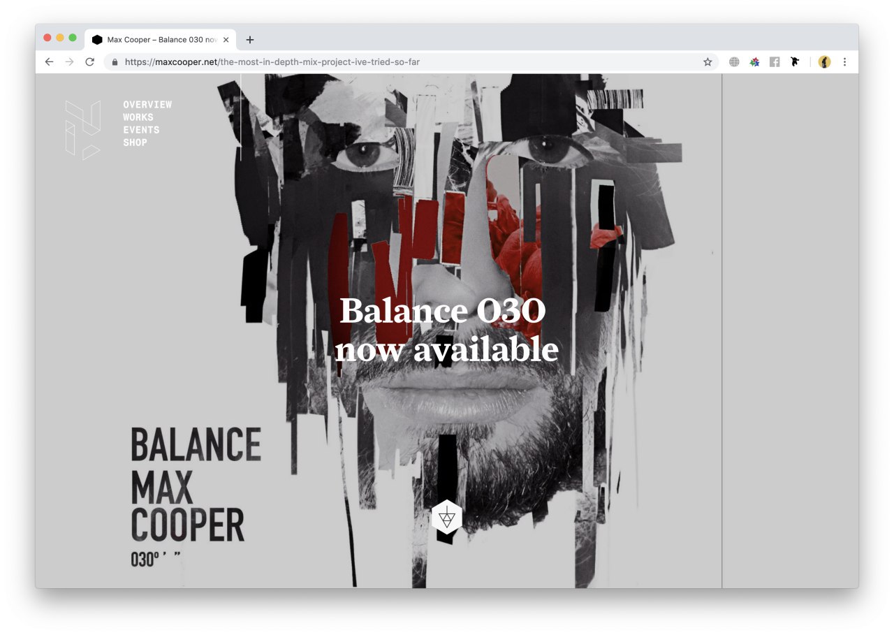894x635 pixels.
Task: Open the OVERVIEW navigation link
Action: click(x=147, y=105)
